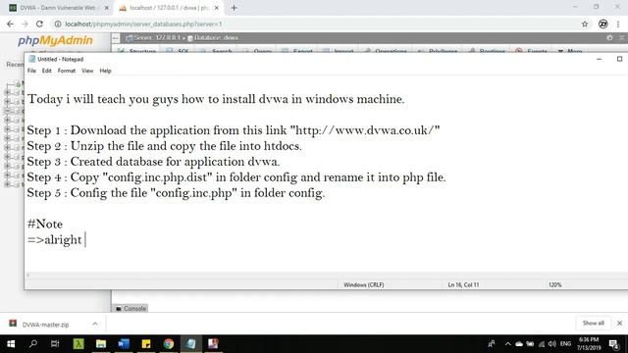Open the Edit menu in Notepad
The height and width of the screenshot is (353, 628).
coord(47,71)
